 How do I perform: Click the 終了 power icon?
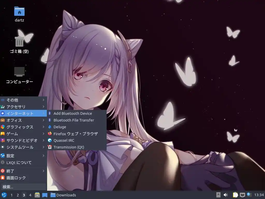pos(3,171)
